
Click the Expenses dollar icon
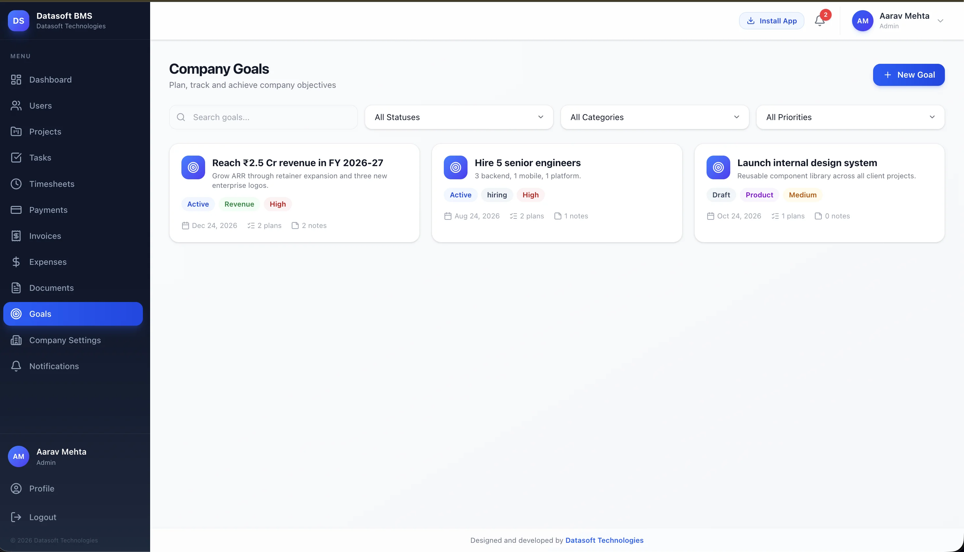(16, 262)
